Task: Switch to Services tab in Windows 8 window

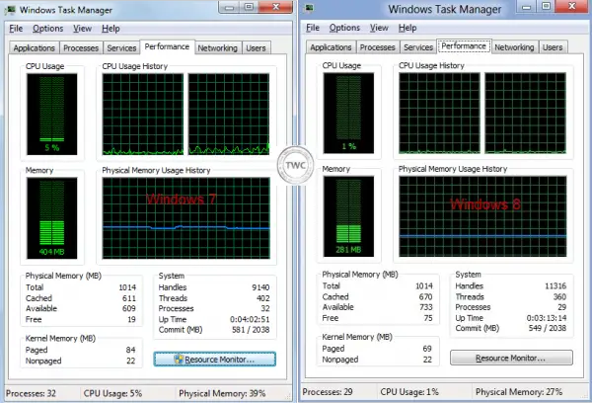Action: 418,47
